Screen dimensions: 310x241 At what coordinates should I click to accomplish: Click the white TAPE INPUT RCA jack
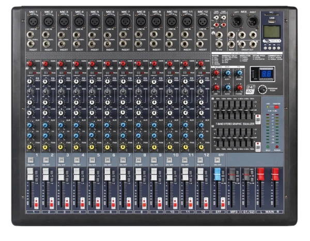point(216,18)
